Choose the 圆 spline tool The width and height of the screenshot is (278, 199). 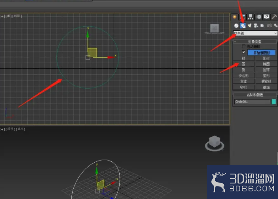tap(243, 64)
